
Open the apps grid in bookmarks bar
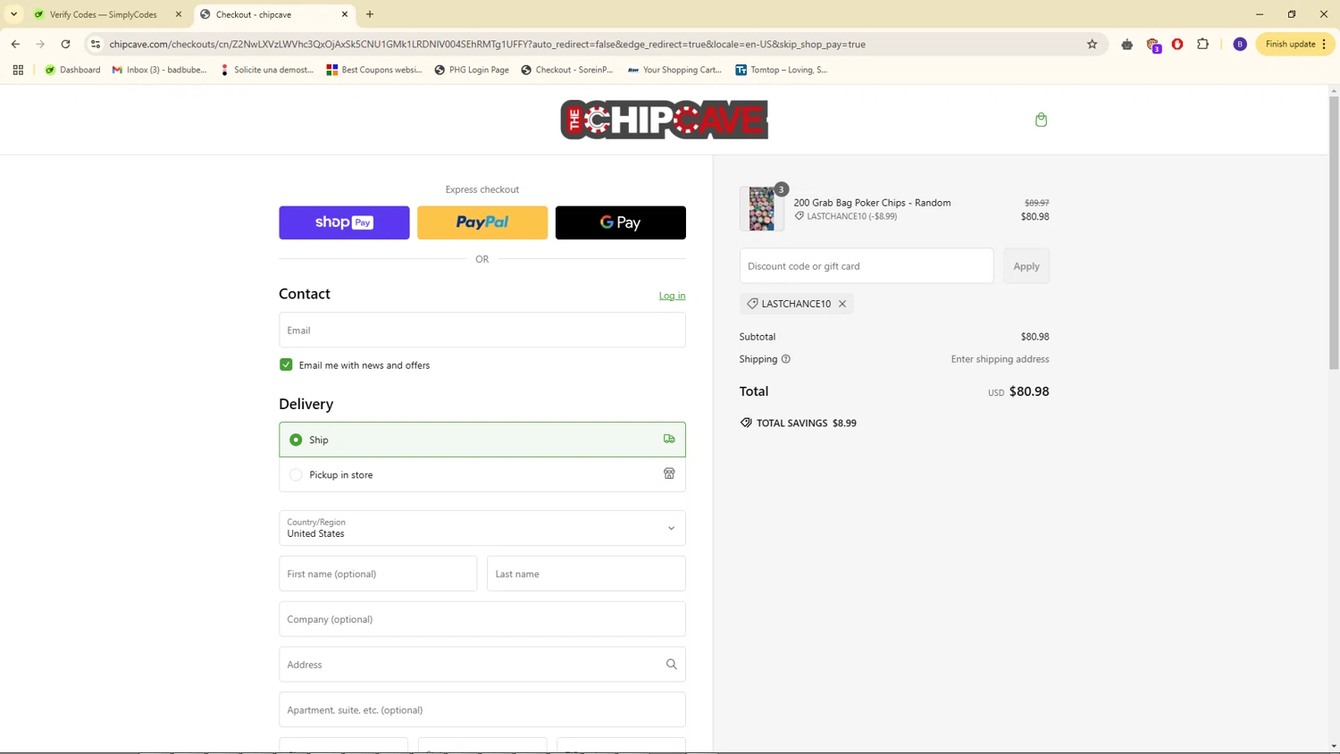pos(18,70)
